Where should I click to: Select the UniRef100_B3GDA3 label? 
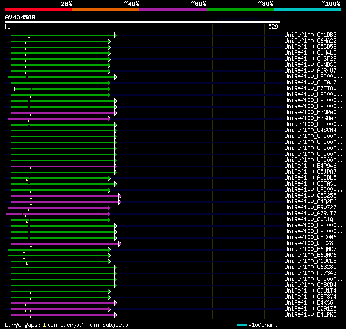pyautogui.click(x=310, y=119)
